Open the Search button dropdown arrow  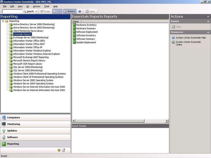click(36, 11)
